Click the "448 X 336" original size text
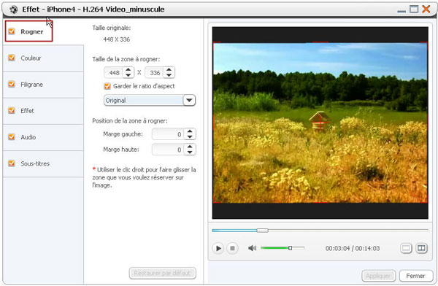438x286 pixels. click(117, 39)
